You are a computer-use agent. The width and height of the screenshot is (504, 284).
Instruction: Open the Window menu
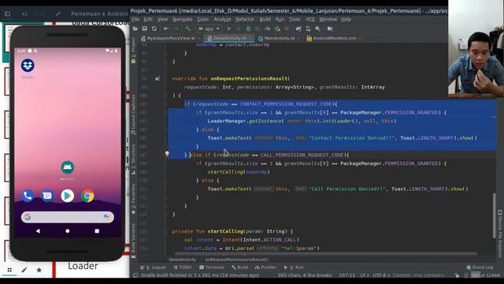tap(328, 19)
